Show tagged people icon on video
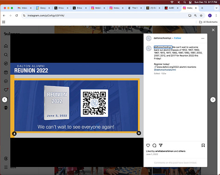220x175 pixels. click(14, 134)
